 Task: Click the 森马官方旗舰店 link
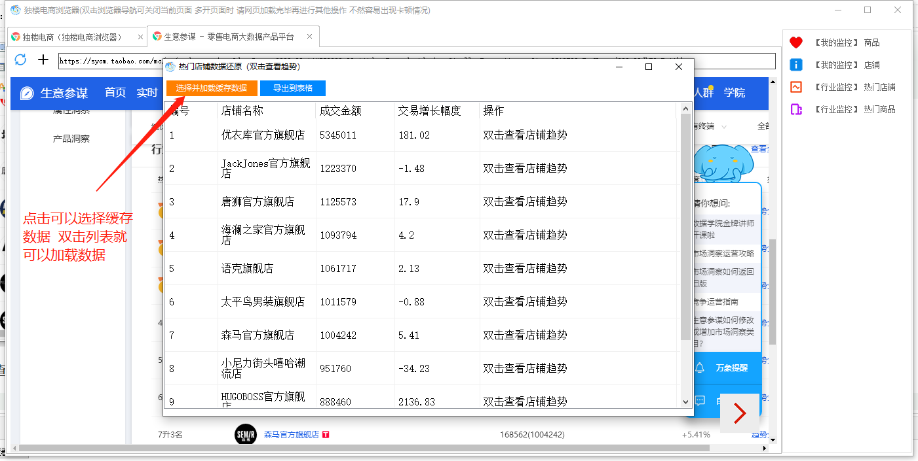291,434
